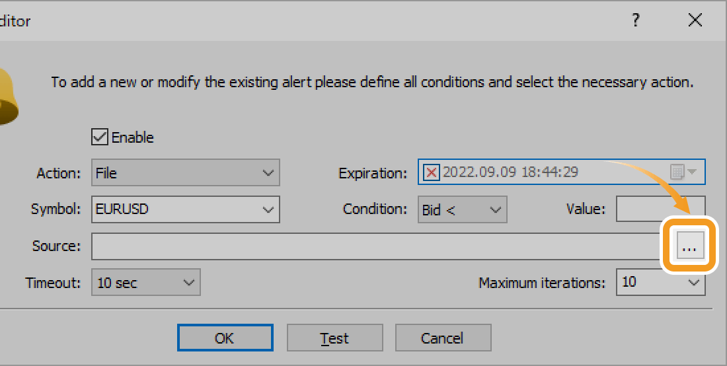
Task: Open the Condition dropdown showing Bid <
Action: pyautogui.click(x=462, y=209)
